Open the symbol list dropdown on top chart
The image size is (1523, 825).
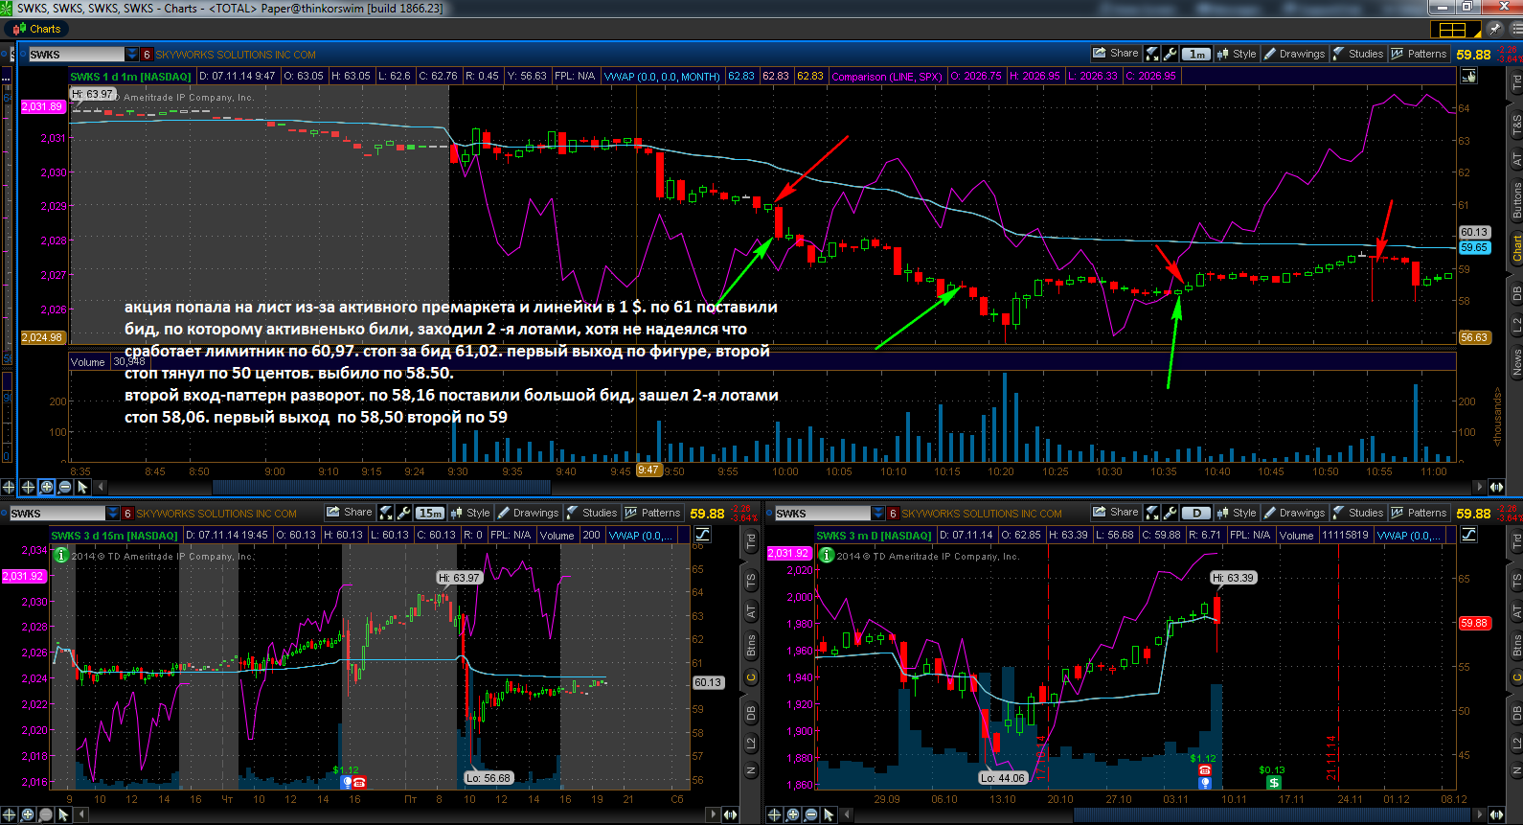click(x=132, y=55)
